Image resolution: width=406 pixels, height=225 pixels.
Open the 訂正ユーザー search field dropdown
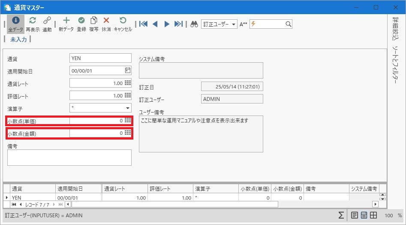coord(234,24)
